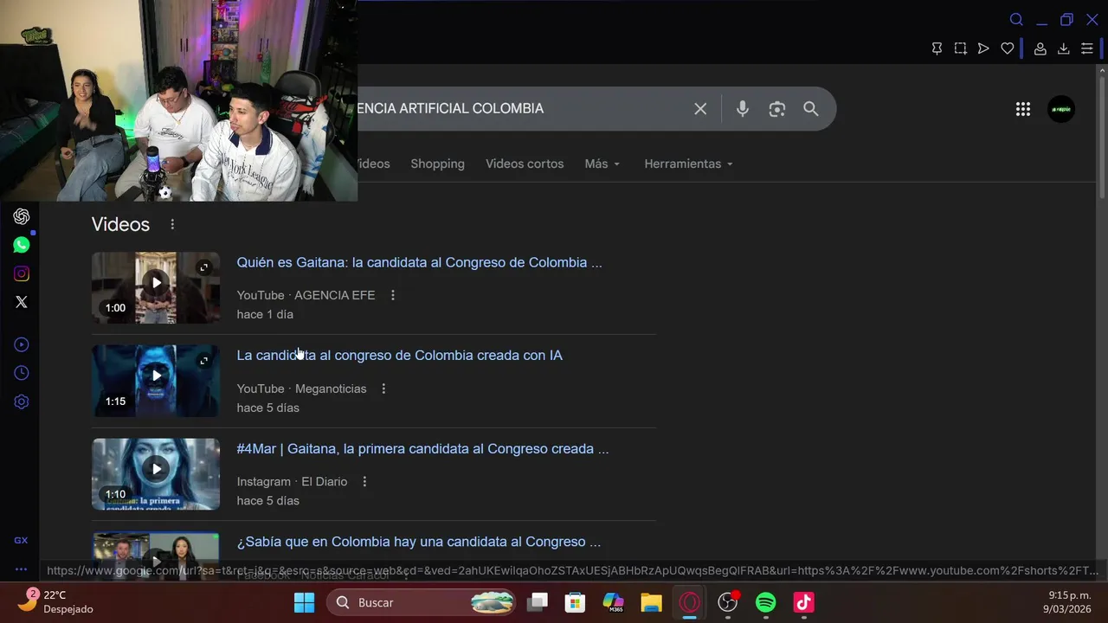Viewport: 1108px width, 623px height.
Task: Open the sidebar three-dots menu
Action: pyautogui.click(x=21, y=569)
